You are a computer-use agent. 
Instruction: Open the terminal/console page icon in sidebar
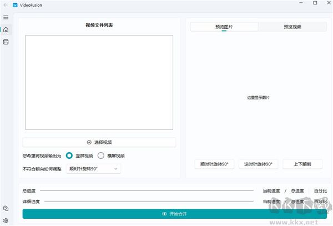tap(6, 42)
